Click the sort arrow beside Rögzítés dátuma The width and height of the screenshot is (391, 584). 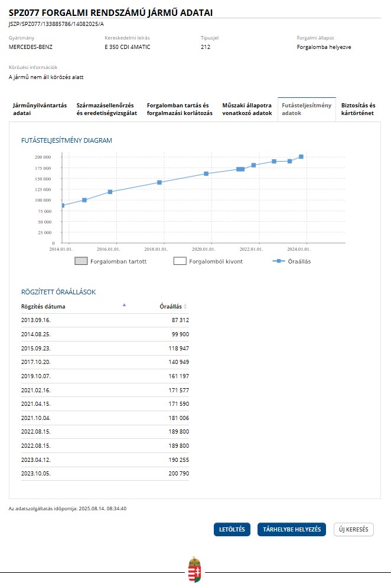[124, 305]
